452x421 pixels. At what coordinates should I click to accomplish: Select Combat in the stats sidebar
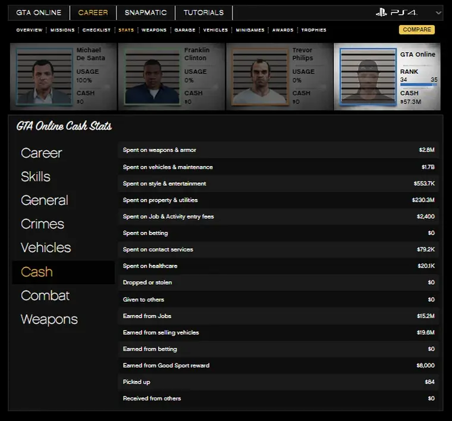point(45,296)
